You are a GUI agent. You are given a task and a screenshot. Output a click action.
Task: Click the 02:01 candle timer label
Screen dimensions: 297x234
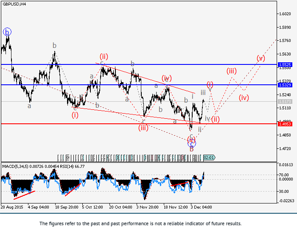click(x=209, y=158)
